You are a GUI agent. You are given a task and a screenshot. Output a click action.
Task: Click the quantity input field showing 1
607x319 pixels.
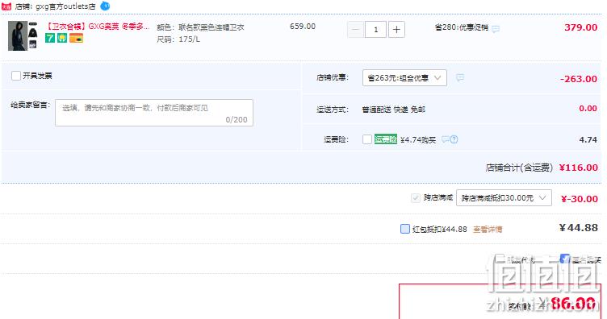(375, 30)
